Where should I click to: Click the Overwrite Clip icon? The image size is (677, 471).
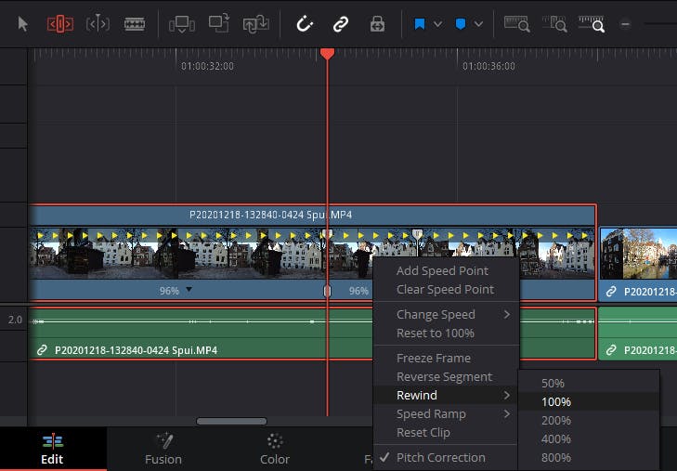pos(219,24)
